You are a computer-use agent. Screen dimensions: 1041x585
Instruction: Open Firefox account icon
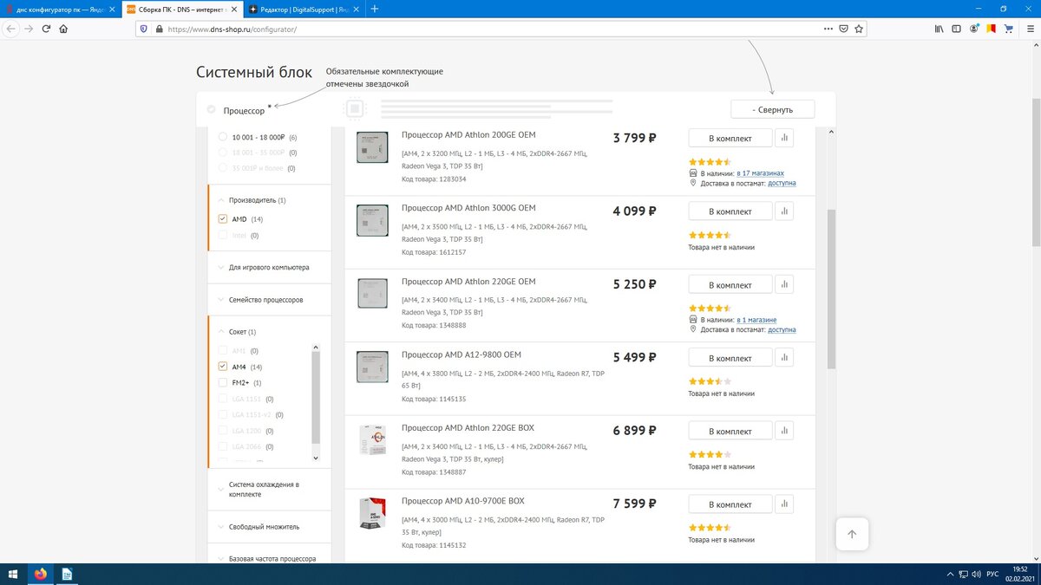pyautogui.click(x=974, y=29)
